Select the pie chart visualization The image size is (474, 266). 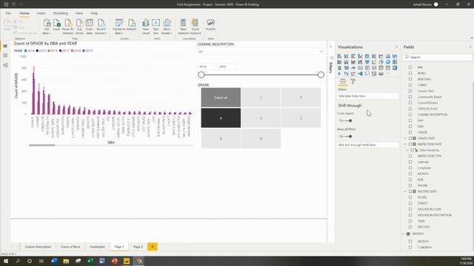tap(381, 62)
